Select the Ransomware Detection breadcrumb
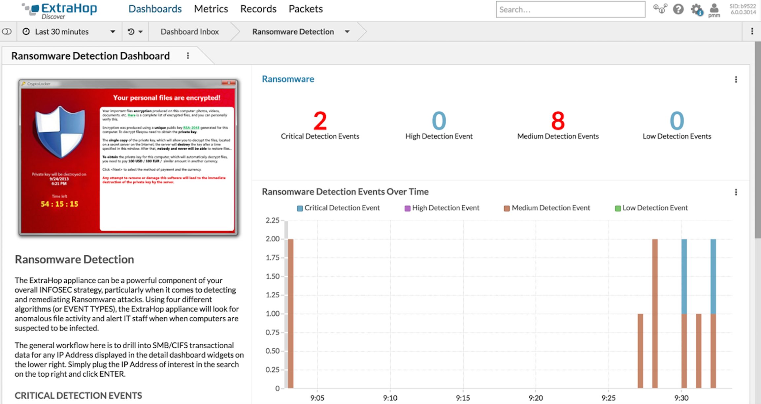 (x=293, y=32)
